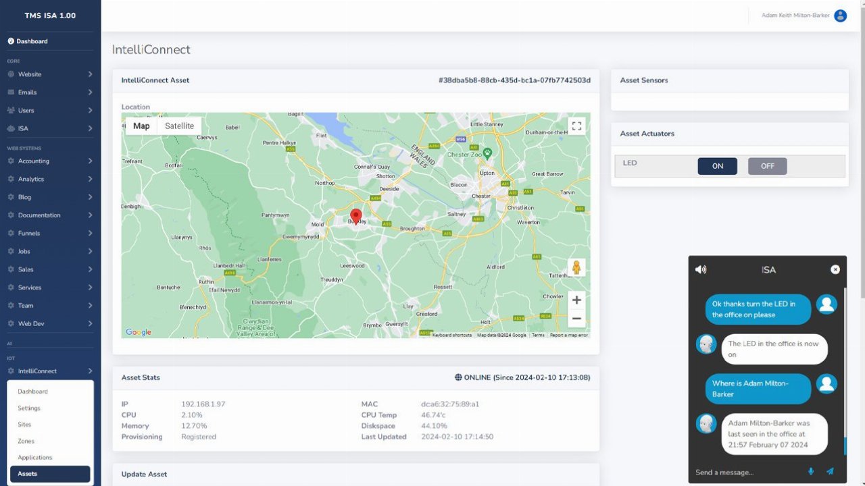Click the Google logo on map
The height and width of the screenshot is (486, 865).
click(x=139, y=332)
